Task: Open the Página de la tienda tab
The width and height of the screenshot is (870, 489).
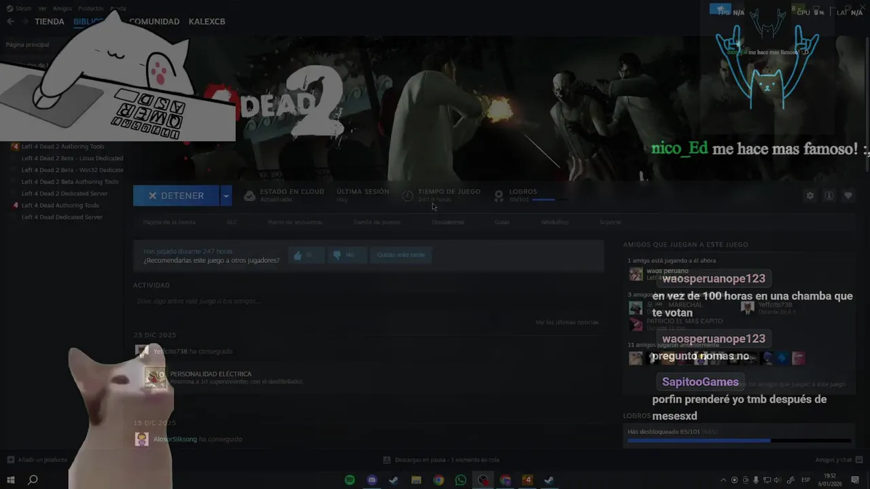Action: click(169, 222)
